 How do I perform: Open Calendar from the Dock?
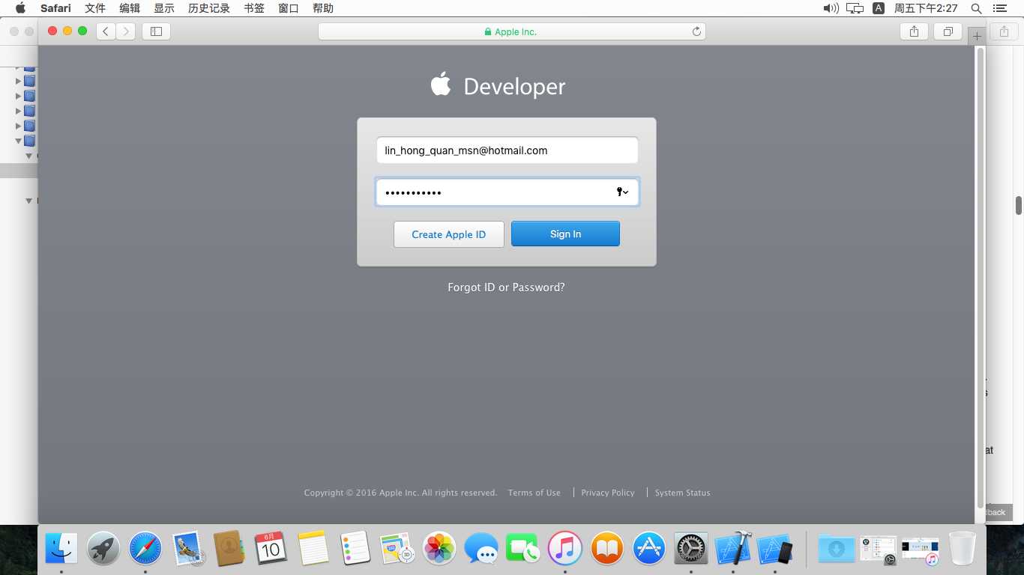click(x=271, y=549)
